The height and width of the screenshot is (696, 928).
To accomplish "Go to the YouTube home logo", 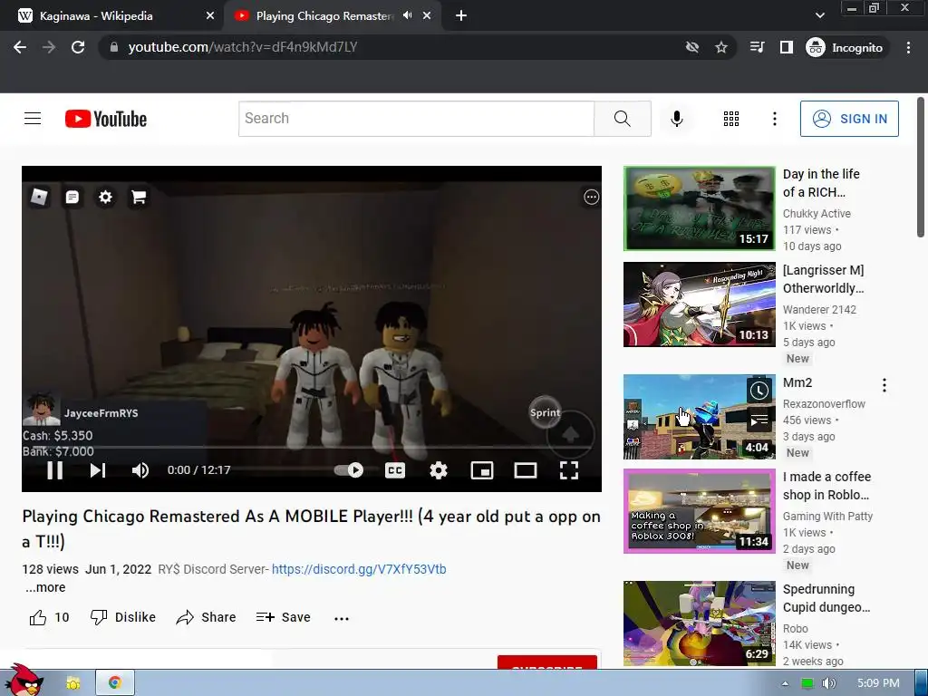I will click(x=106, y=119).
